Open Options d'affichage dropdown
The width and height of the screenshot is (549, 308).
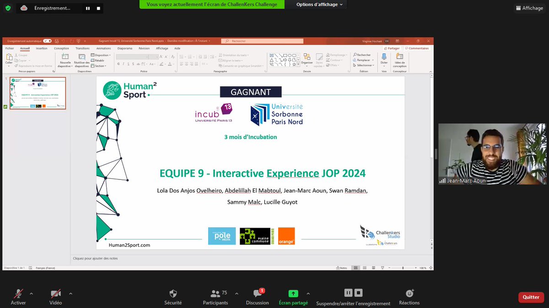(320, 5)
